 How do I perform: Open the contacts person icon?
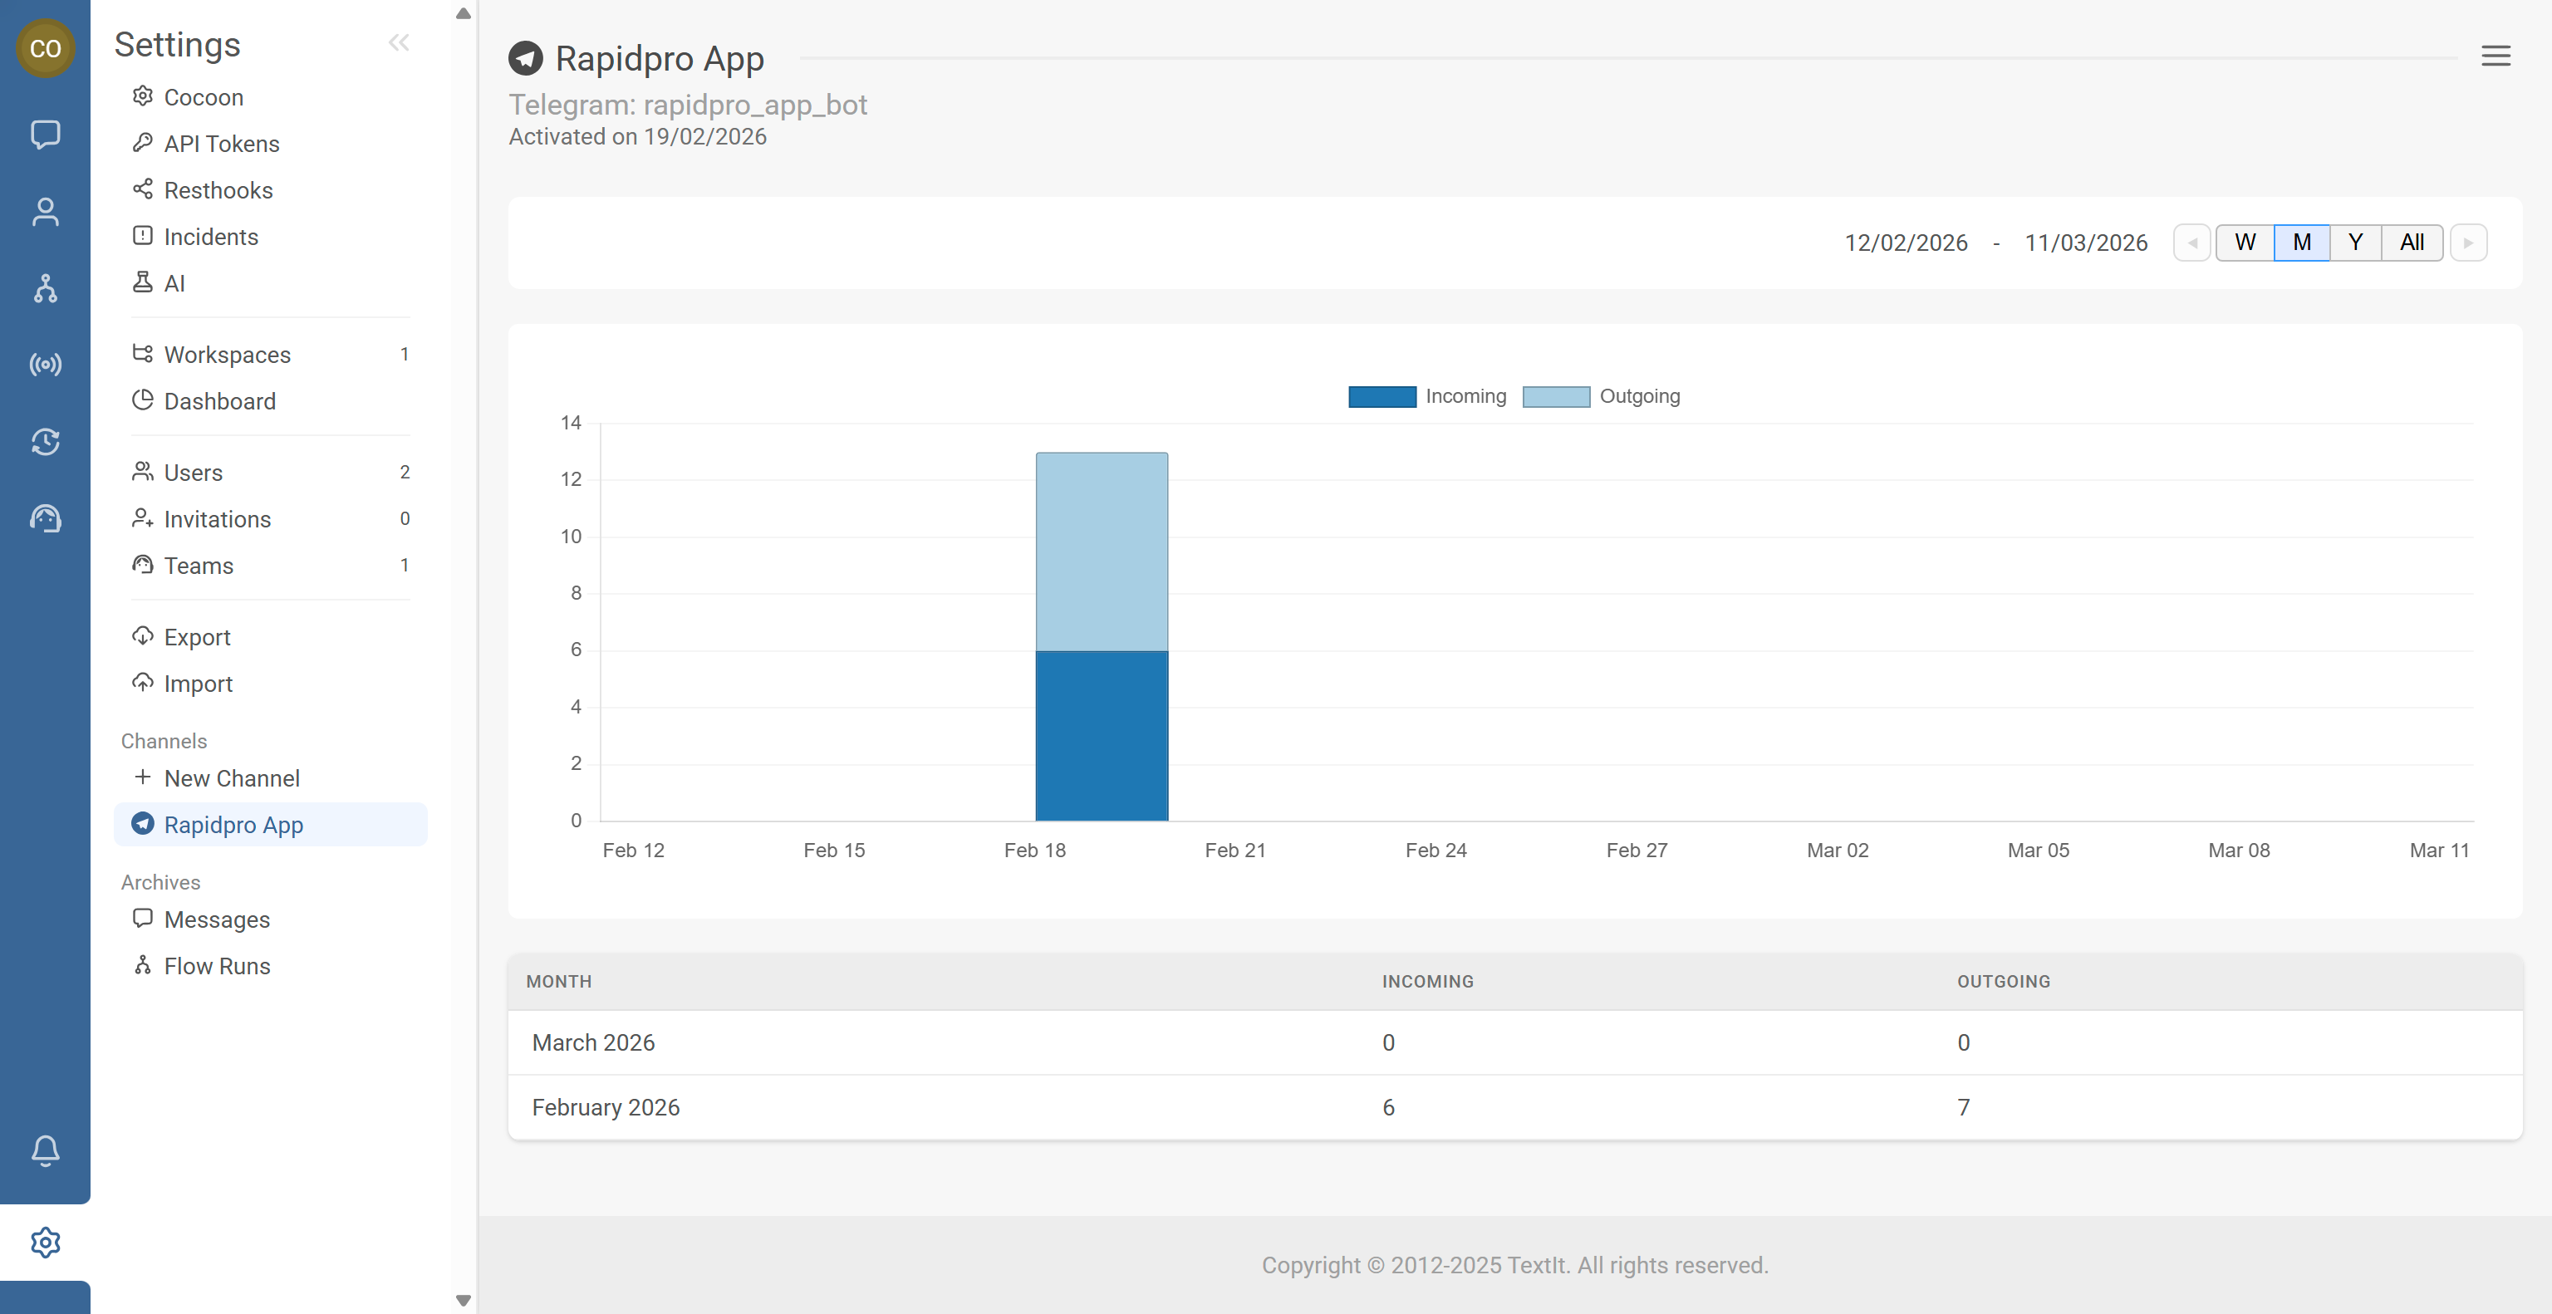45,211
